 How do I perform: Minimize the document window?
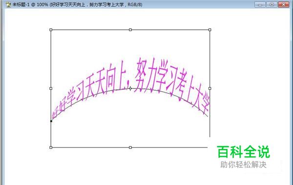click(x=260, y=4)
